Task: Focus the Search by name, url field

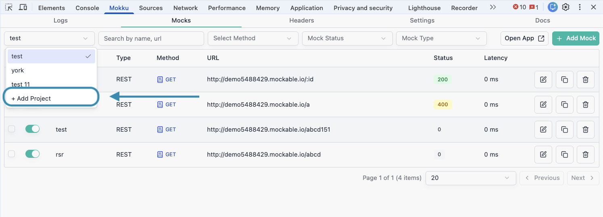Action: click(x=151, y=38)
